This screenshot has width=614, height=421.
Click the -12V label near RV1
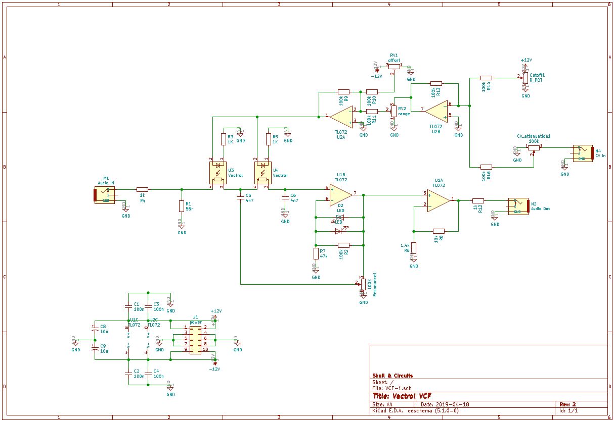(x=376, y=76)
